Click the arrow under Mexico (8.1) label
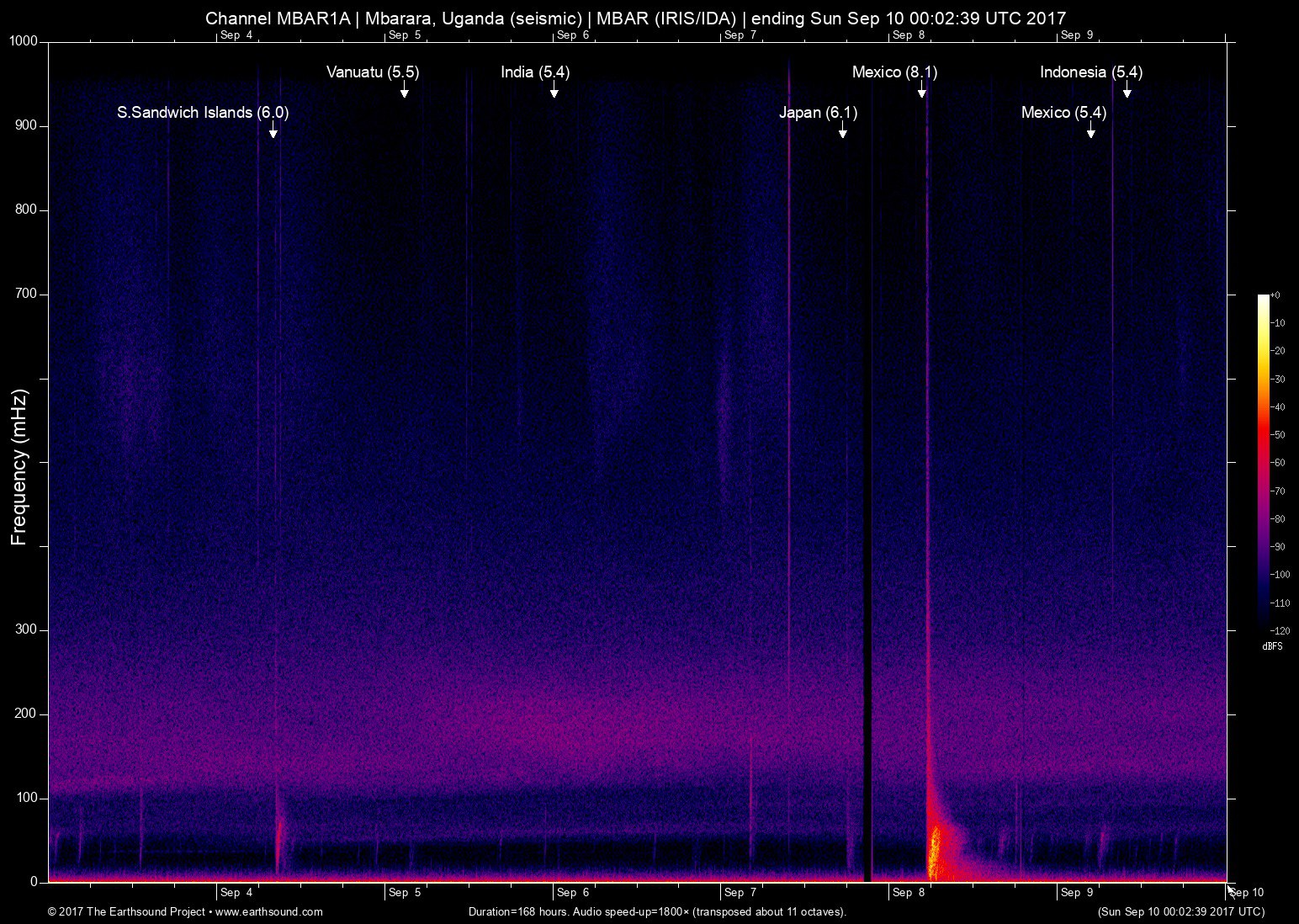 [922, 89]
